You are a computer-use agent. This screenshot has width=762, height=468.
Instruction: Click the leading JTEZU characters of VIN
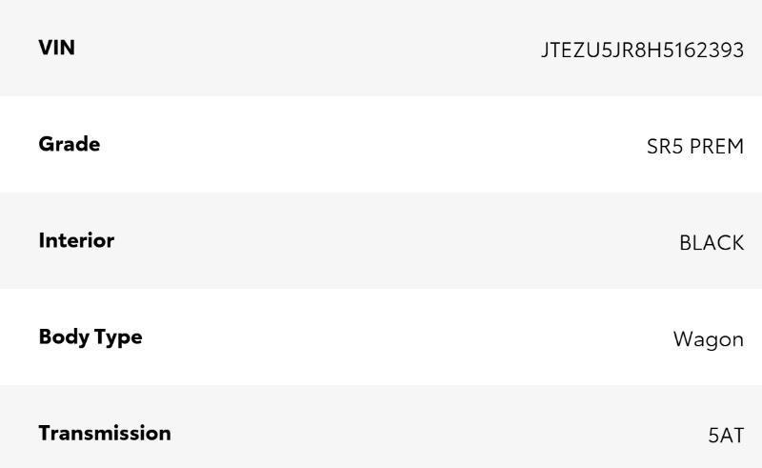pos(571,50)
